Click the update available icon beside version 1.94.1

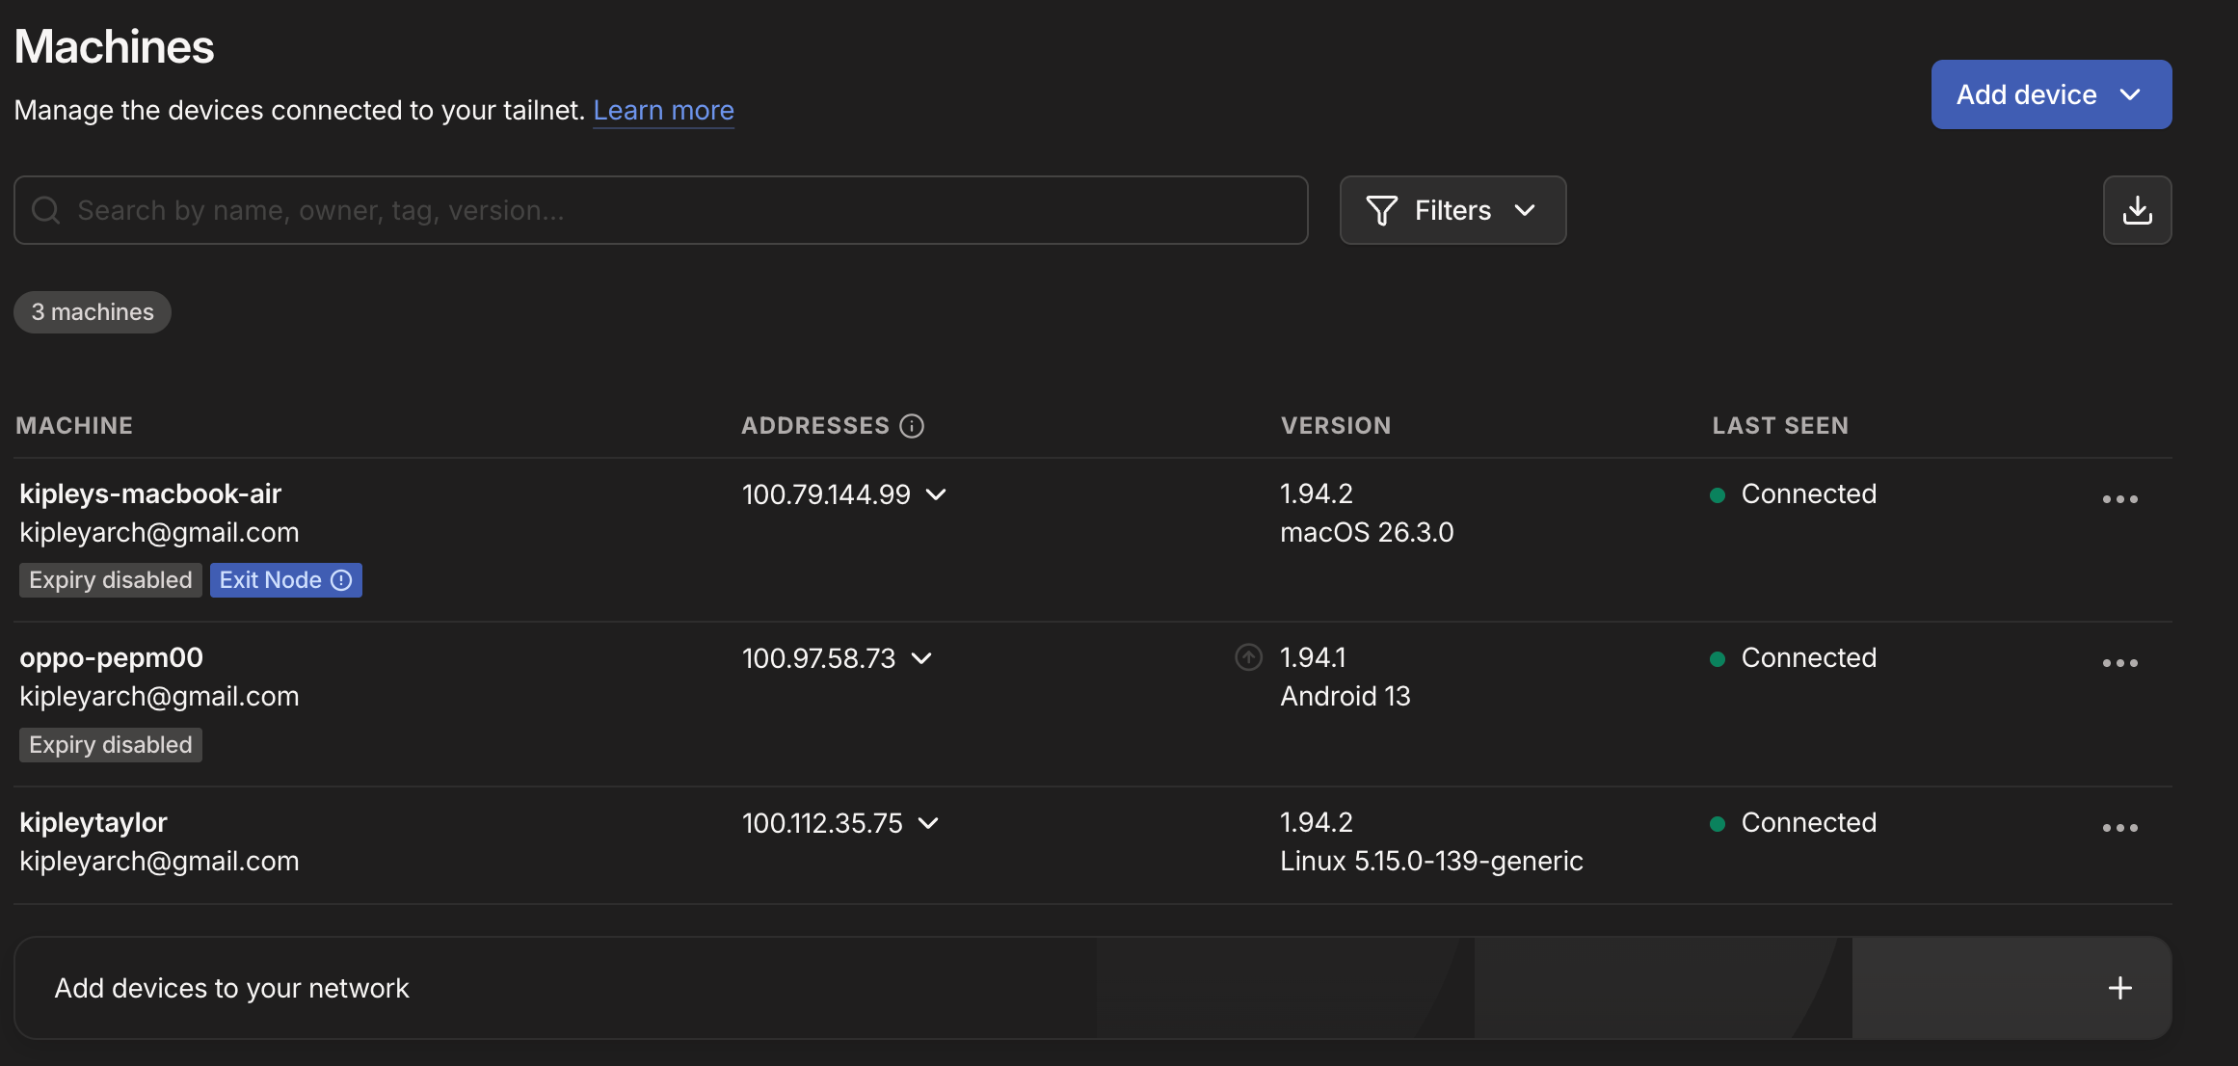tap(1248, 657)
